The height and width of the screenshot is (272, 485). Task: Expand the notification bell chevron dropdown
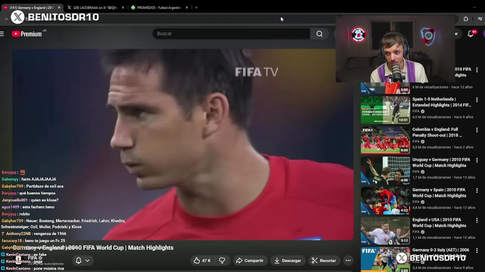(x=87, y=261)
